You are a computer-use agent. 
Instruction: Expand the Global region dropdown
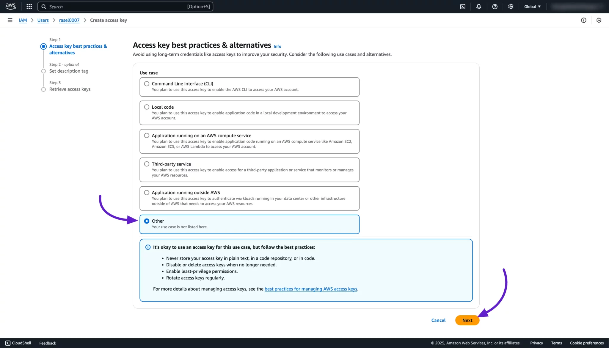point(532,7)
